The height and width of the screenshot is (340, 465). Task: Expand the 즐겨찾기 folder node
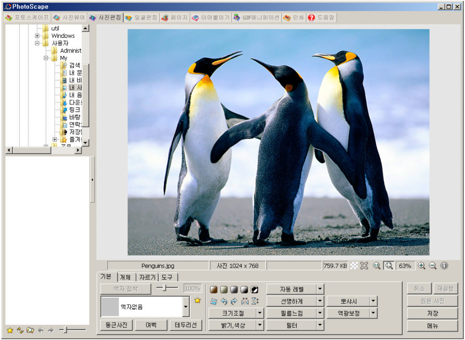[55, 139]
